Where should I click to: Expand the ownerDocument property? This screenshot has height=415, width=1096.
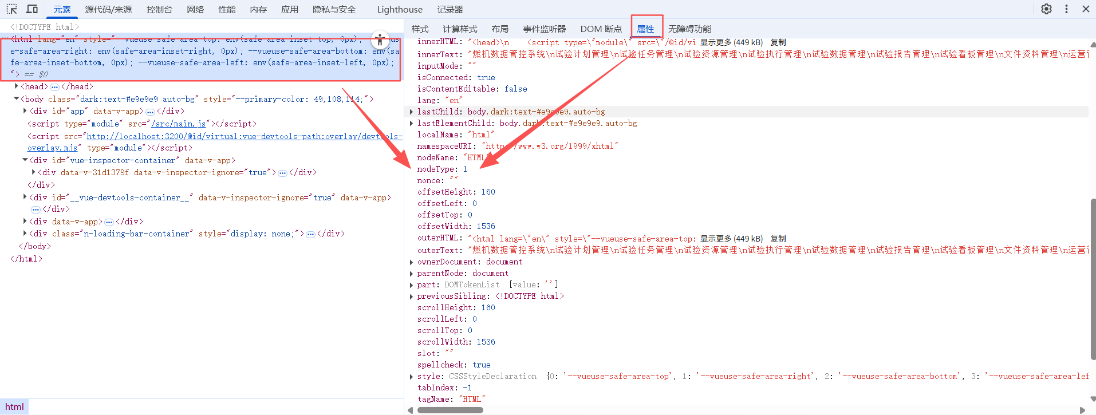click(x=412, y=262)
